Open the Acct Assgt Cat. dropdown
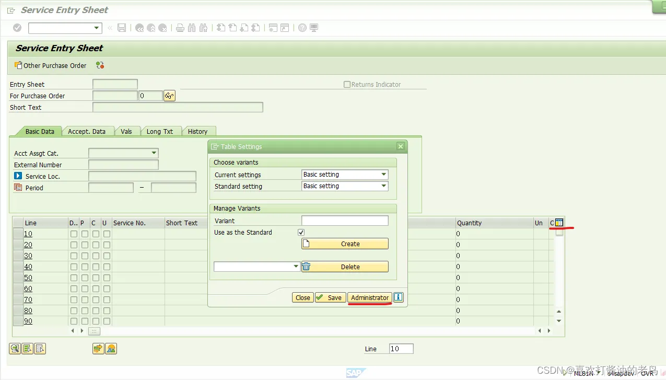The width and height of the screenshot is (666, 380). 154,153
